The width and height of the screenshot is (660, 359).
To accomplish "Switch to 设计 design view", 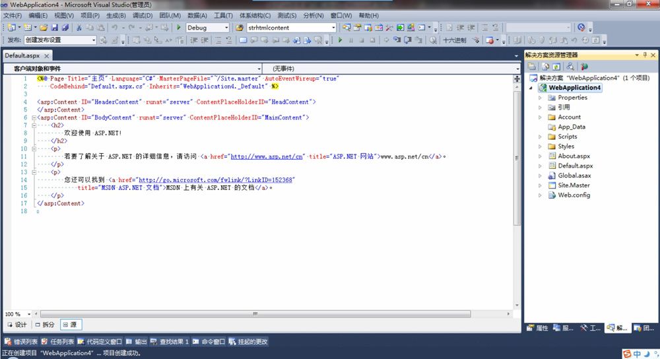I will point(17,325).
